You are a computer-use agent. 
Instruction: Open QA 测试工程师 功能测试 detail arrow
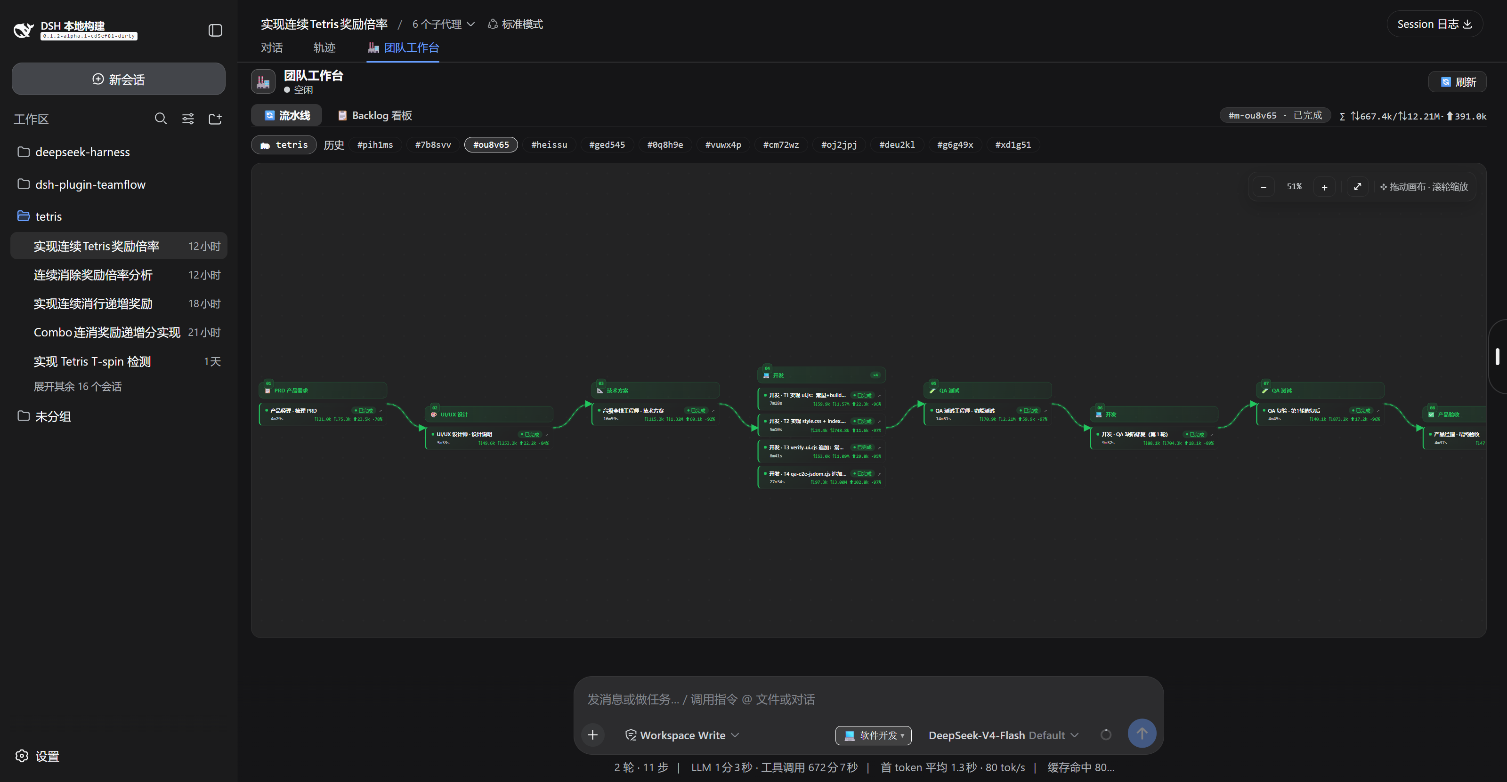point(1045,411)
